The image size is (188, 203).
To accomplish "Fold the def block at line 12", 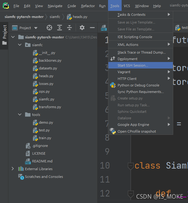I will (x=131, y=194).
